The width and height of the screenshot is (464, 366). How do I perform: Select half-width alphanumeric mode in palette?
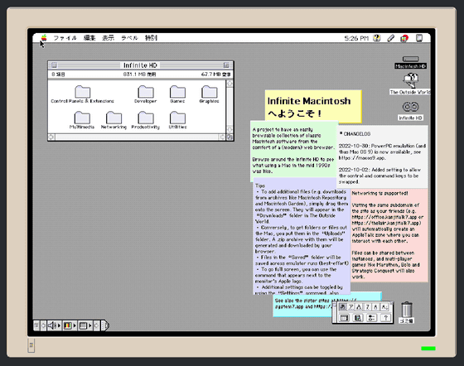(x=376, y=307)
